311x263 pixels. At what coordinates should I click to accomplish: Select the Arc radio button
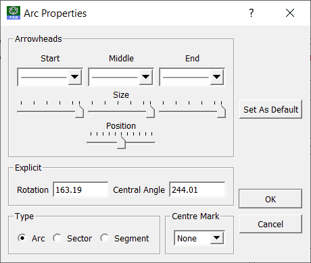pyautogui.click(x=22, y=238)
